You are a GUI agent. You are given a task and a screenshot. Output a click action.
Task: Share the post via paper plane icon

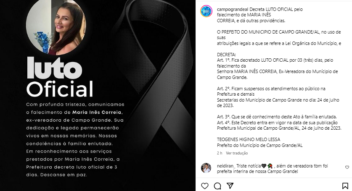(x=230, y=186)
